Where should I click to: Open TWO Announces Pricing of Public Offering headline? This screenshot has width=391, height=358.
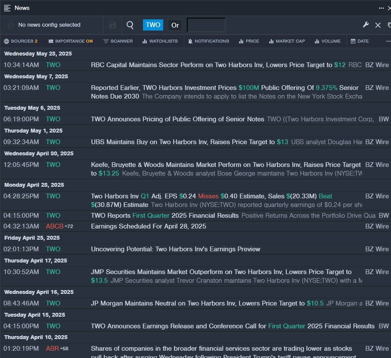pyautogui.click(x=177, y=119)
